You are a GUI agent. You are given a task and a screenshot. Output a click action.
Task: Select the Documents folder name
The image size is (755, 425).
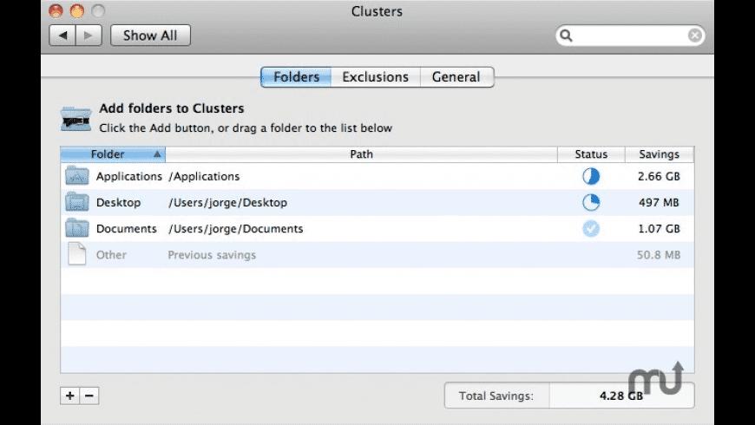coord(127,229)
